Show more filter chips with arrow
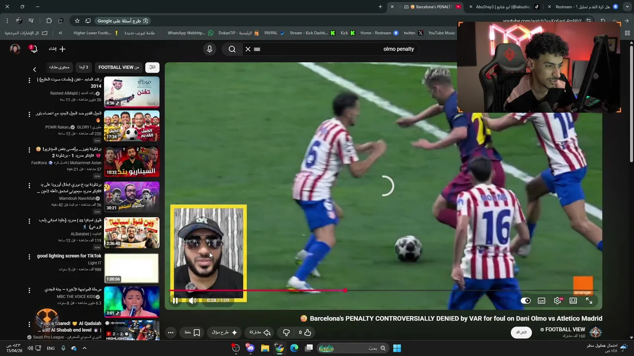The image size is (634, 356). click(x=34, y=70)
